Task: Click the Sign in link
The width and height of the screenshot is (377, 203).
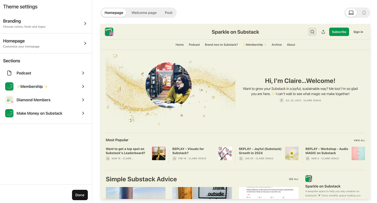Action: [x=358, y=32]
